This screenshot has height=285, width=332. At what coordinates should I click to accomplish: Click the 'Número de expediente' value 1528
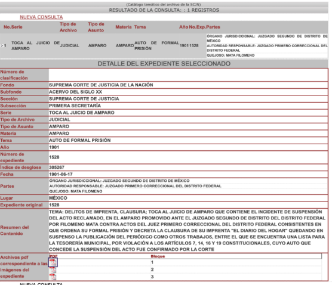[54, 157]
